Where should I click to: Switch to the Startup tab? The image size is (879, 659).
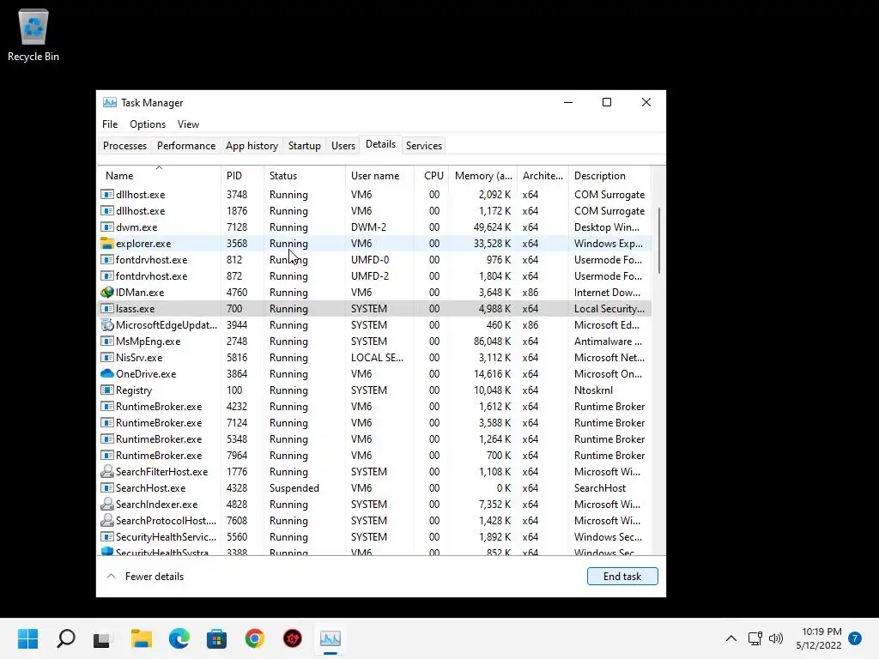point(305,146)
